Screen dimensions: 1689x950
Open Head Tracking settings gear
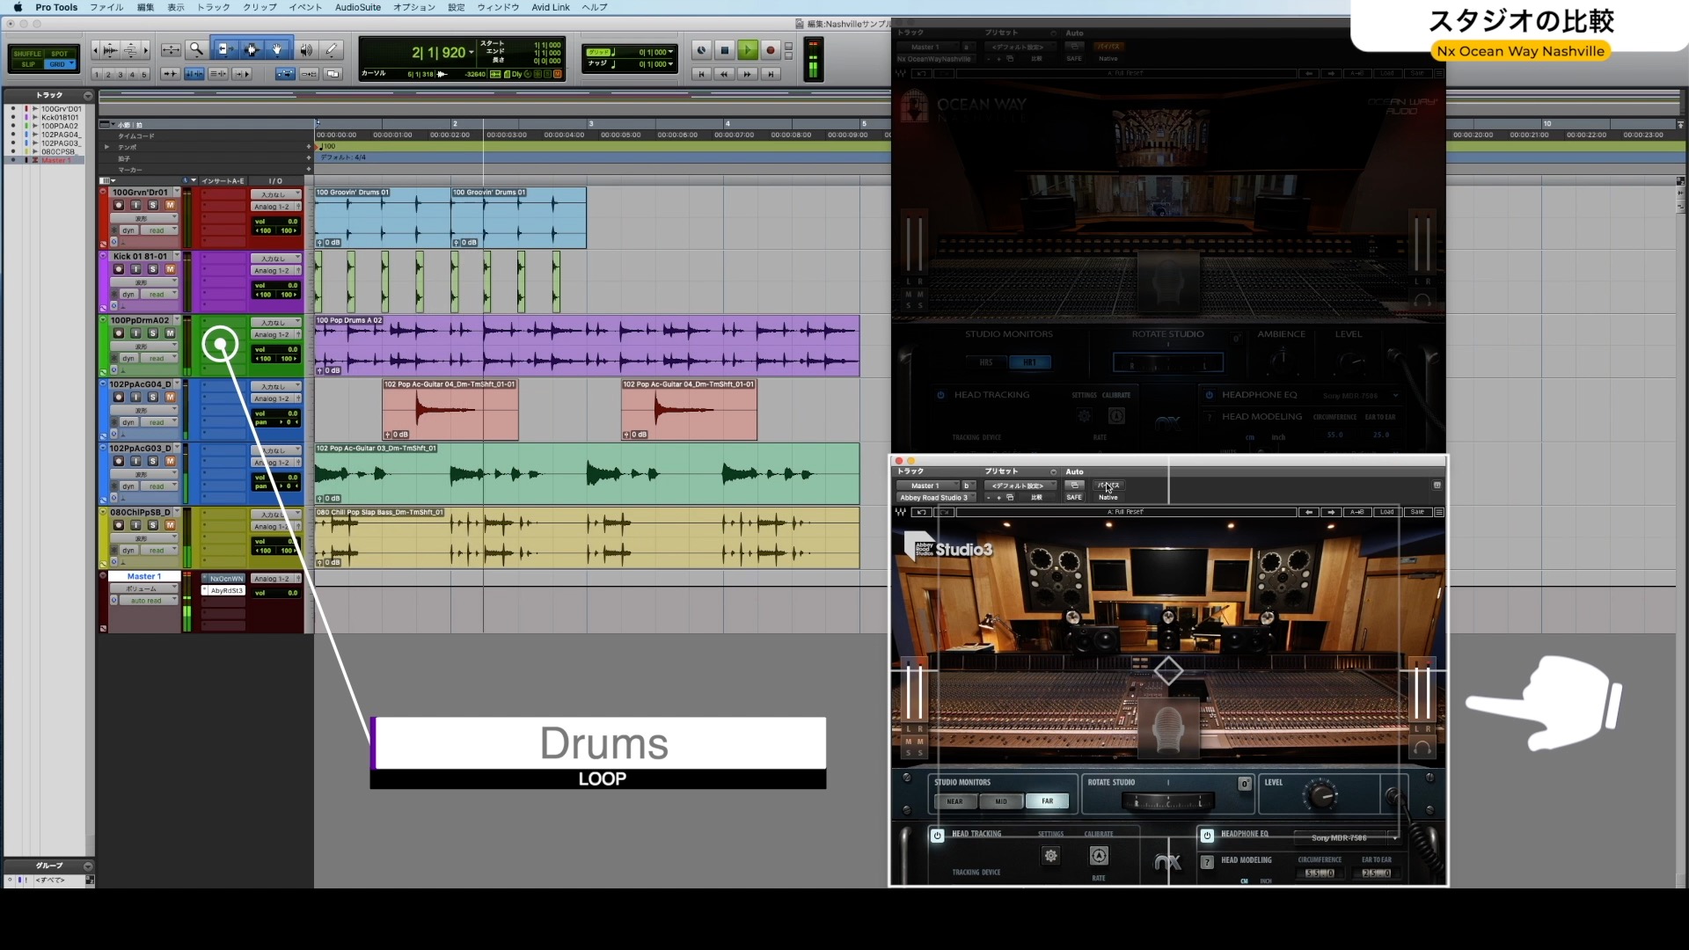coord(1050,855)
